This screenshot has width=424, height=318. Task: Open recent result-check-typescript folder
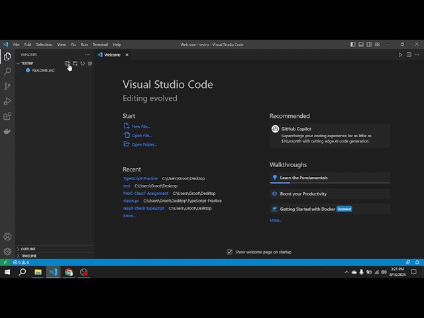coord(144,208)
